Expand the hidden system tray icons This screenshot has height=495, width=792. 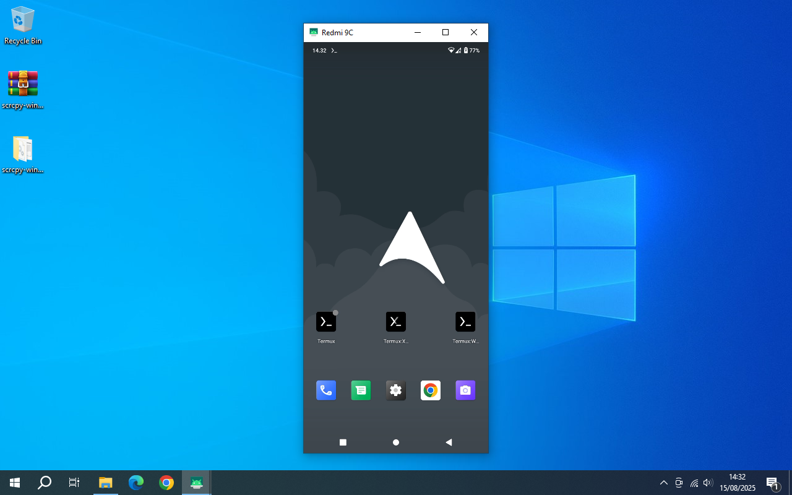pos(664,483)
